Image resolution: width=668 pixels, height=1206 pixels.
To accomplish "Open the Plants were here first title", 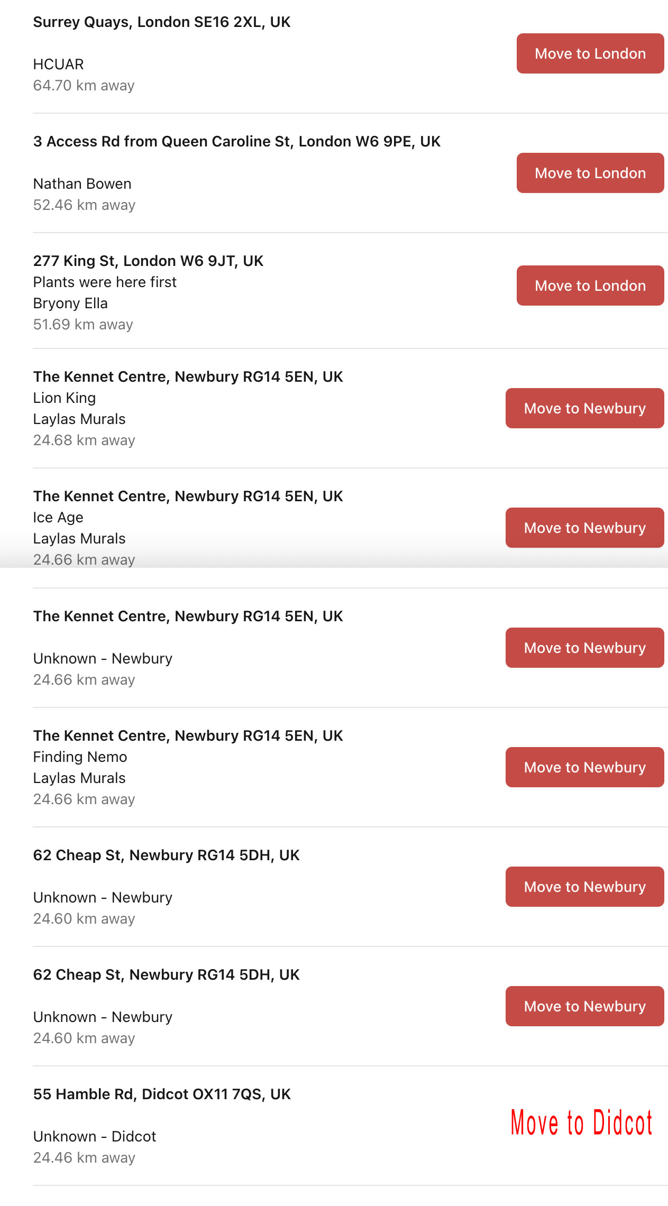I will [x=105, y=282].
